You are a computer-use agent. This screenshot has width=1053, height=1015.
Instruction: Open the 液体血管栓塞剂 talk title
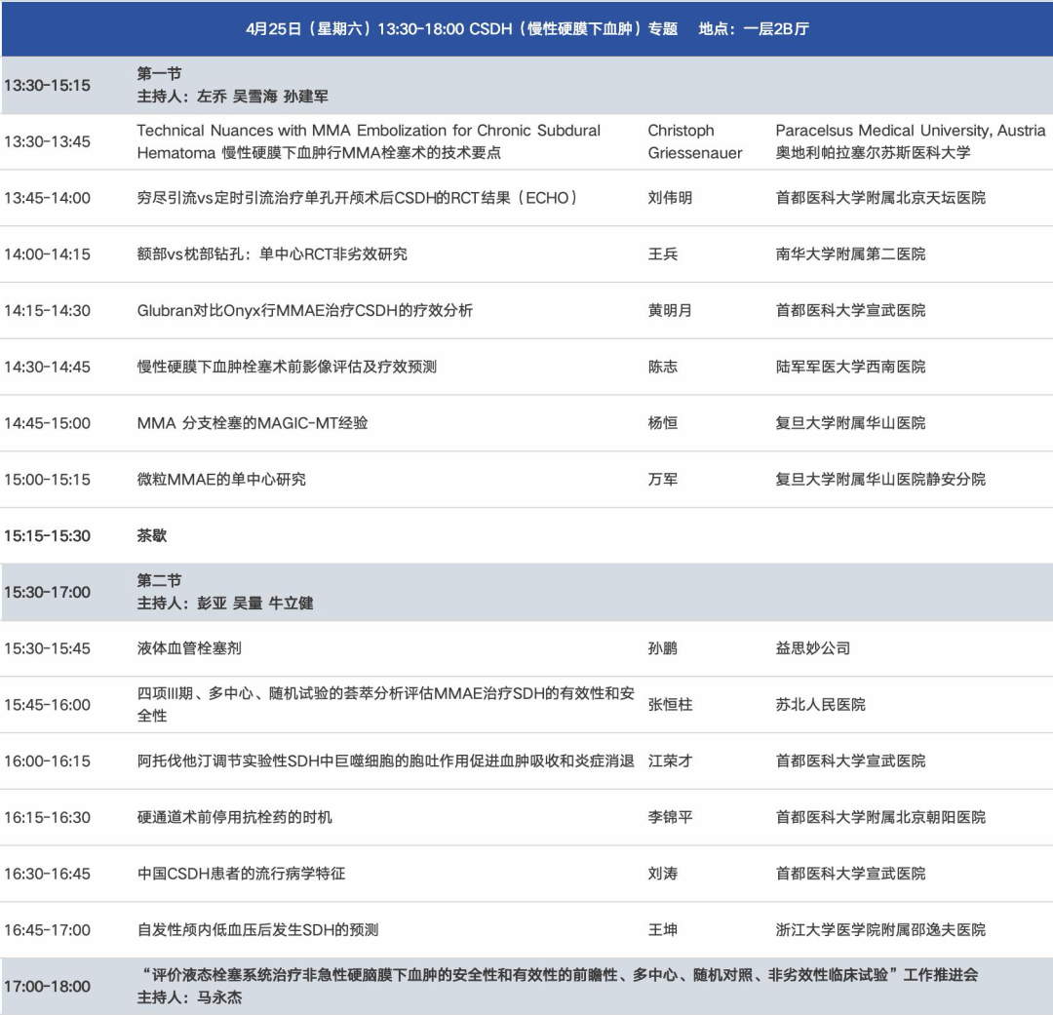click(x=189, y=648)
